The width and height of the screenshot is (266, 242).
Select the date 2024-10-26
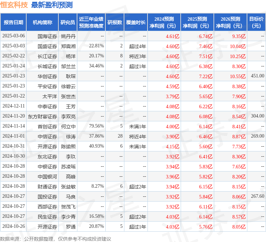[x=13, y=226]
